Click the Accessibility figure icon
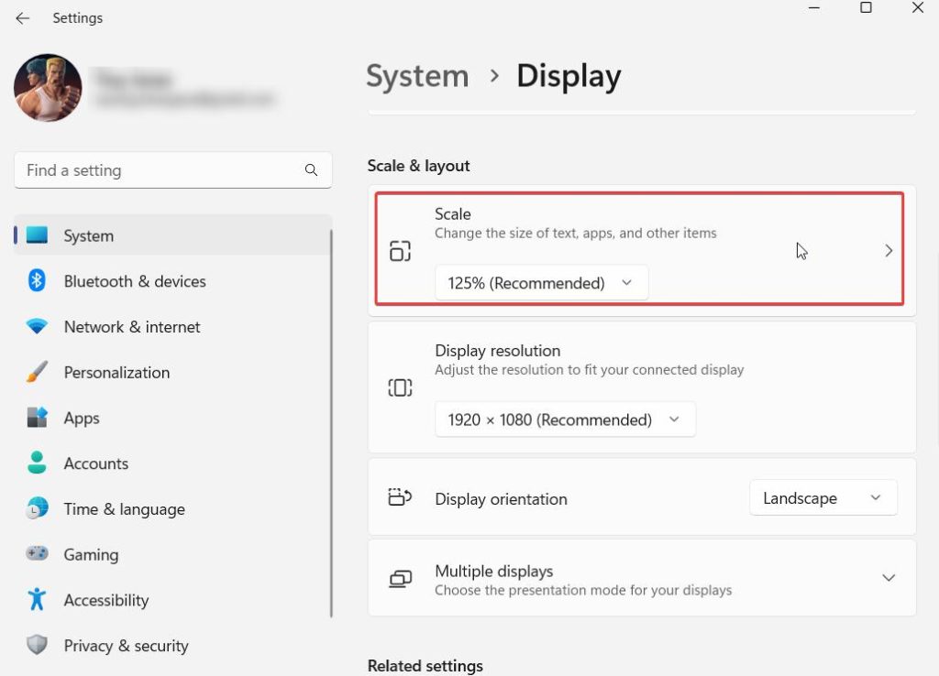This screenshot has width=939, height=676. [x=37, y=600]
